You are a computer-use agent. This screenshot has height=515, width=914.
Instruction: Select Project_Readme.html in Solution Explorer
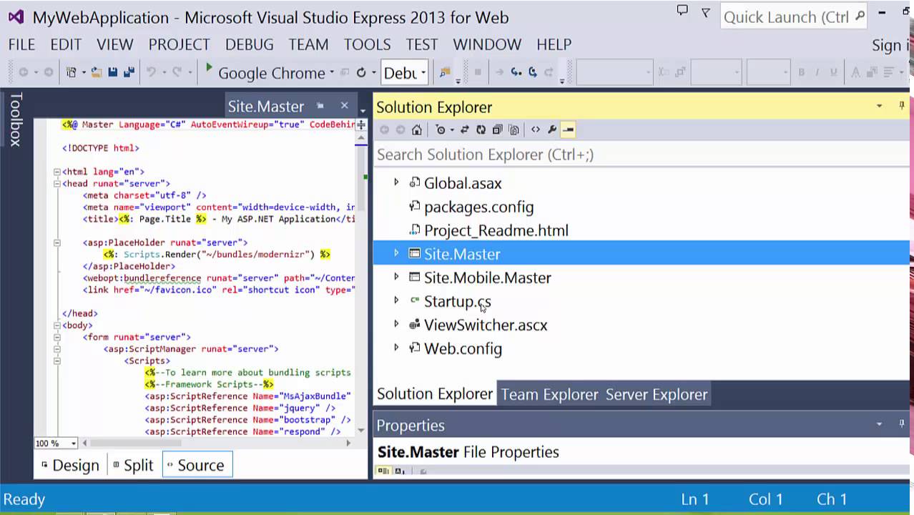point(496,230)
